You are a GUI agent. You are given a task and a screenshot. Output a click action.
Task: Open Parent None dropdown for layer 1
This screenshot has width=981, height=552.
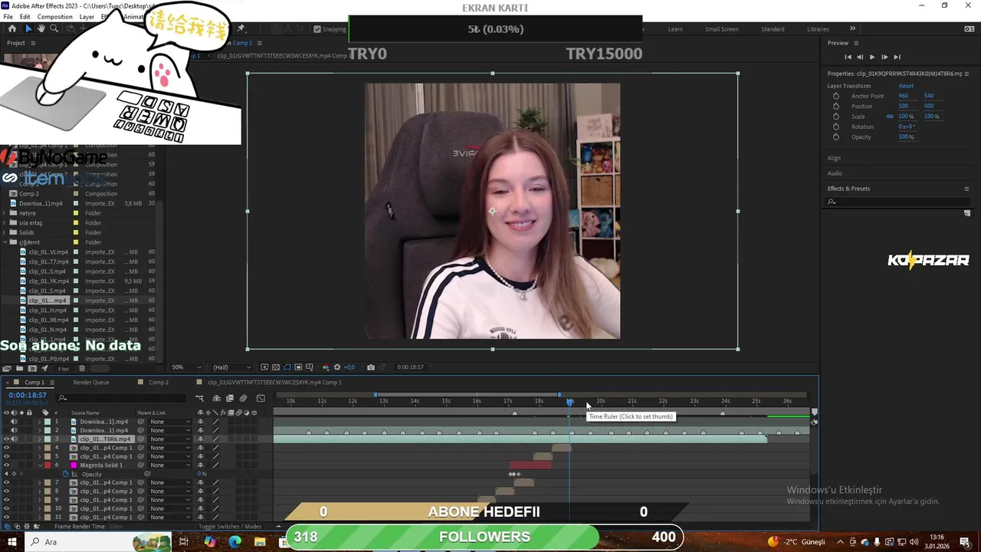(x=170, y=422)
